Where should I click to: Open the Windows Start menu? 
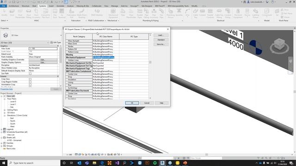tap(4, 163)
